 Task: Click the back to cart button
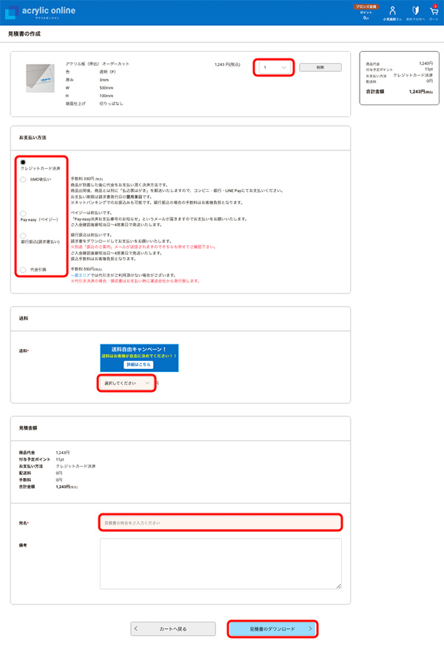point(173,629)
